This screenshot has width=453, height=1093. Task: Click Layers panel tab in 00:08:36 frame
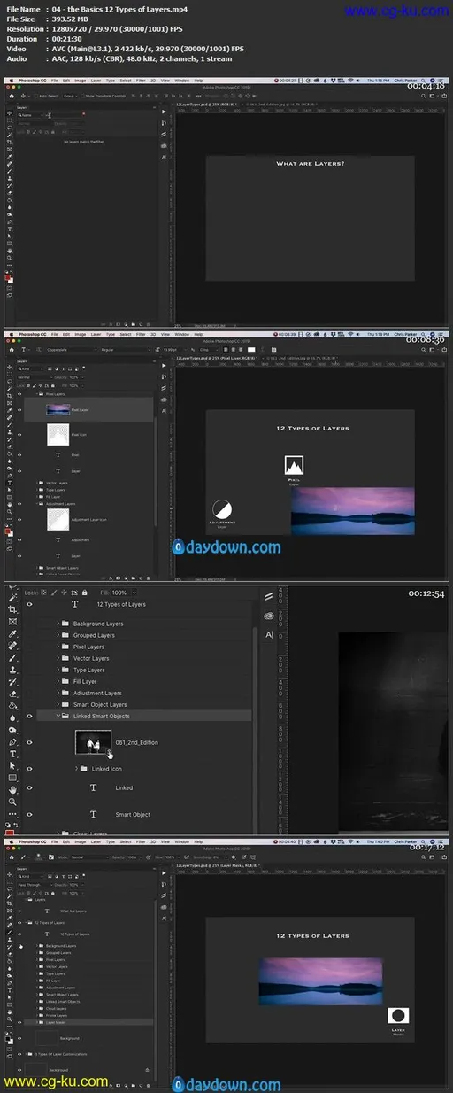point(22,361)
